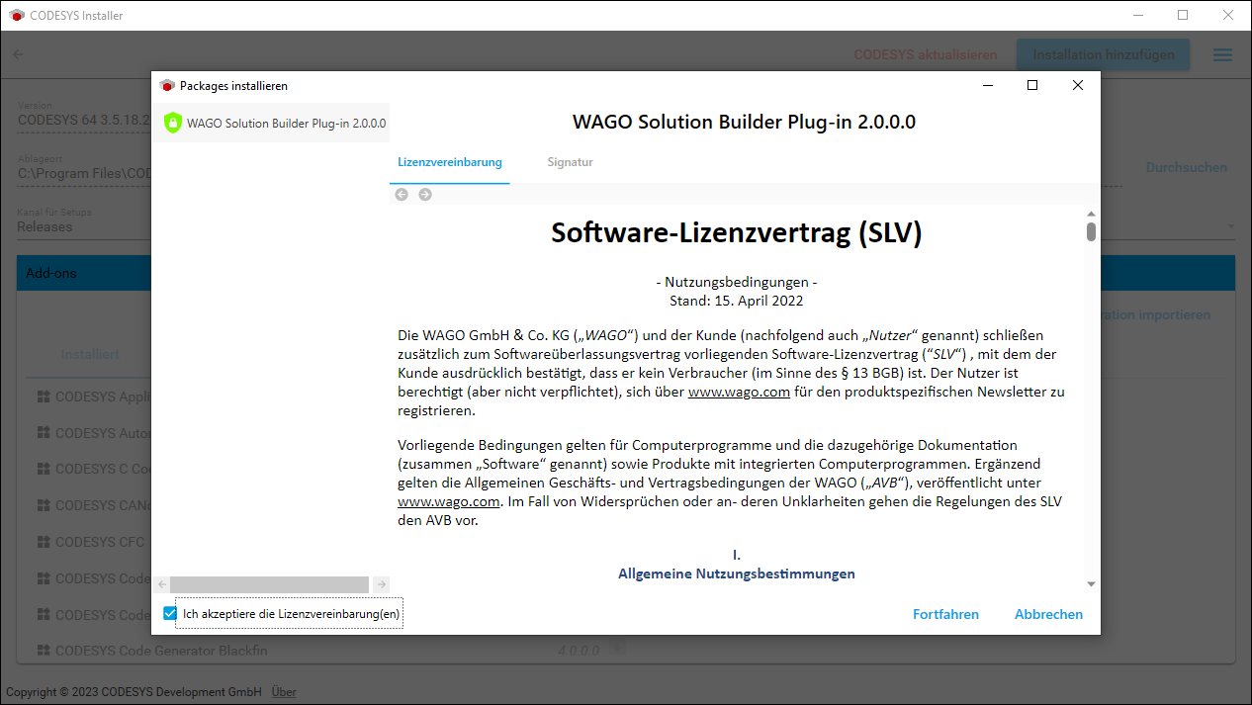Select WAGO Solution Builder Plug-in package entry

pos(272,124)
